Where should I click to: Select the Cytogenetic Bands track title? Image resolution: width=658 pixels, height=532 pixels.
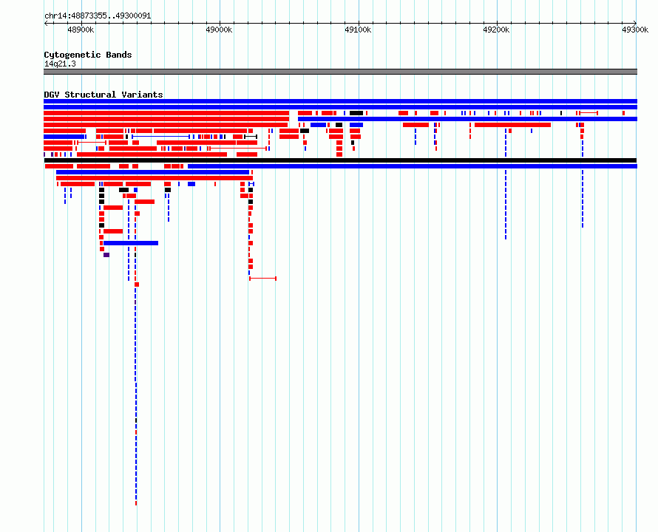click(x=88, y=55)
